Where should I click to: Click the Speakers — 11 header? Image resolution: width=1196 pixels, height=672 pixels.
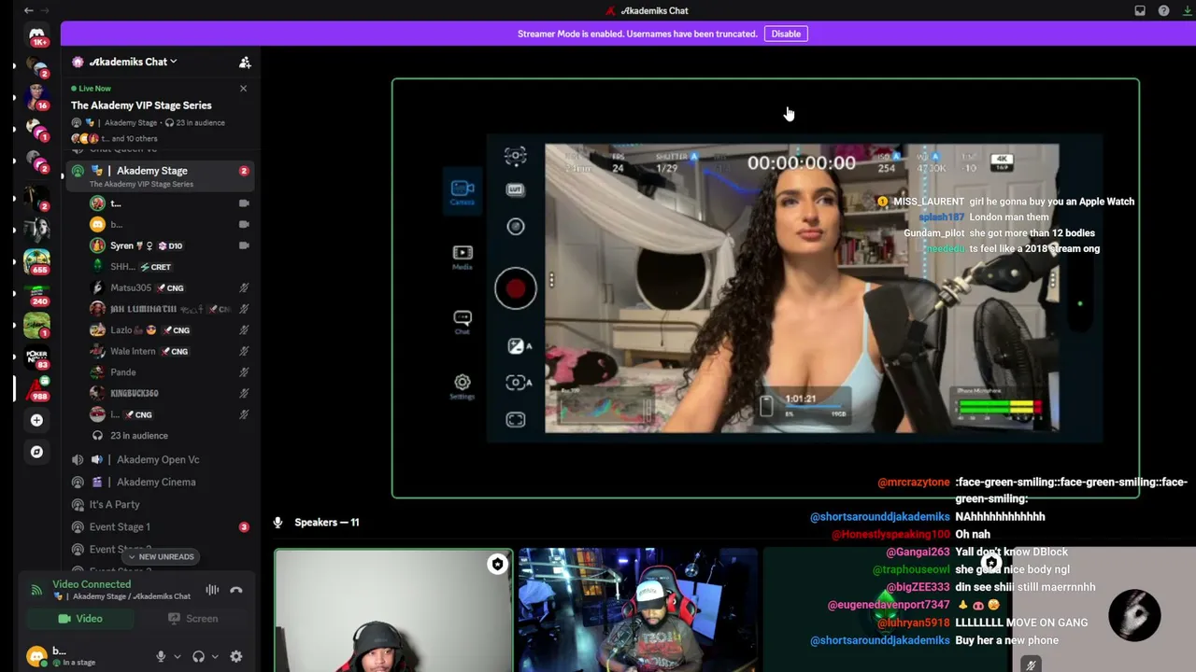[x=326, y=523]
